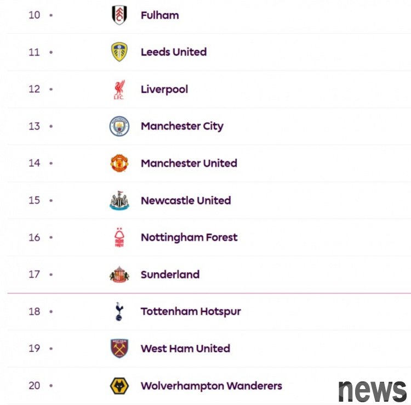Click the Manchester City badge
Viewport: 411px width, 405px height.
coord(119,126)
